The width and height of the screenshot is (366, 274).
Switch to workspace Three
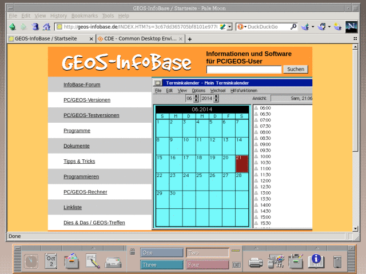162,265
